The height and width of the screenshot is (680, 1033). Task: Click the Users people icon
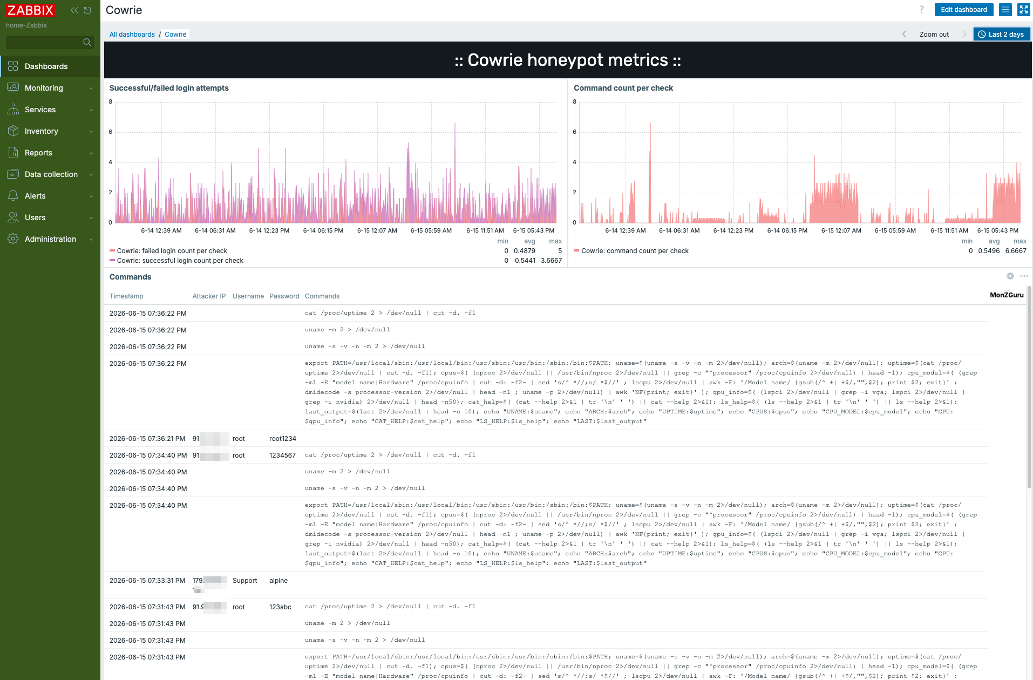click(13, 217)
